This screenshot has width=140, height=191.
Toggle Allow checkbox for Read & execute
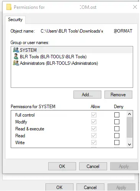(94, 128)
